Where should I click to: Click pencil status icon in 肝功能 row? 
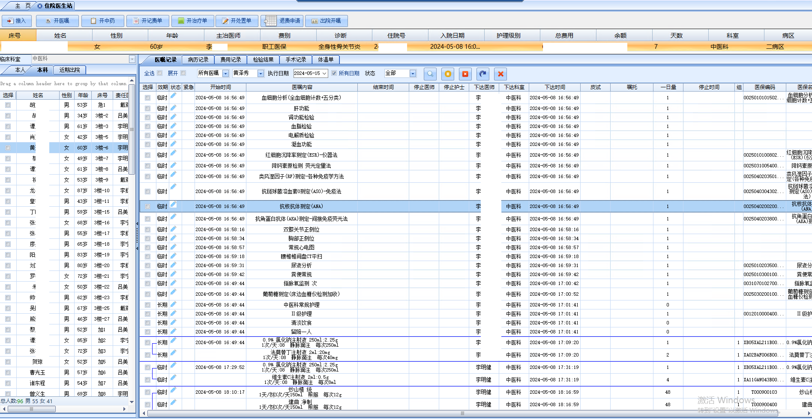(174, 107)
